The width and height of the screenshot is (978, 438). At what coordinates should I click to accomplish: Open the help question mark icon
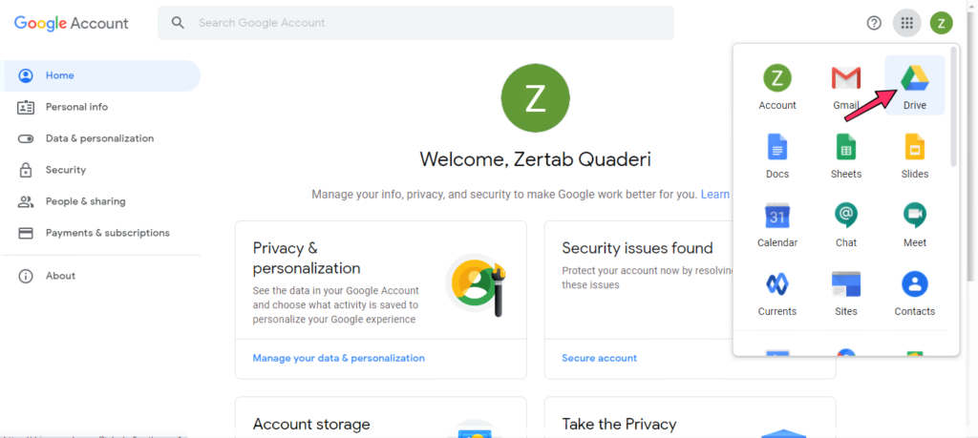874,24
